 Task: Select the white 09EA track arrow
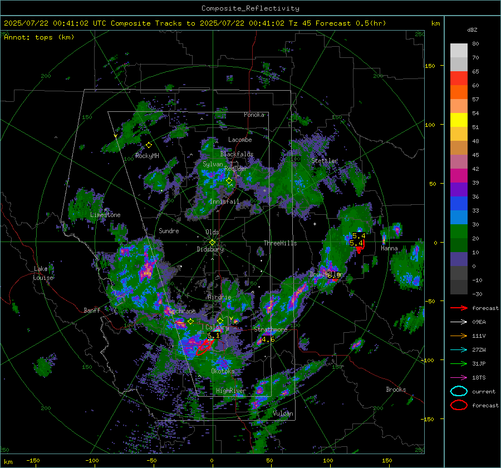point(459,322)
